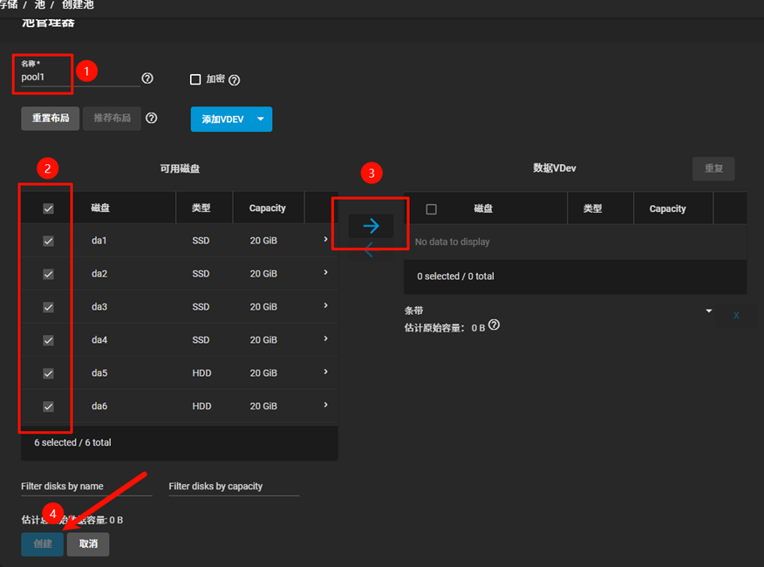Open the 添加VDEV dropdown arrow
The width and height of the screenshot is (764, 567).
(260, 120)
